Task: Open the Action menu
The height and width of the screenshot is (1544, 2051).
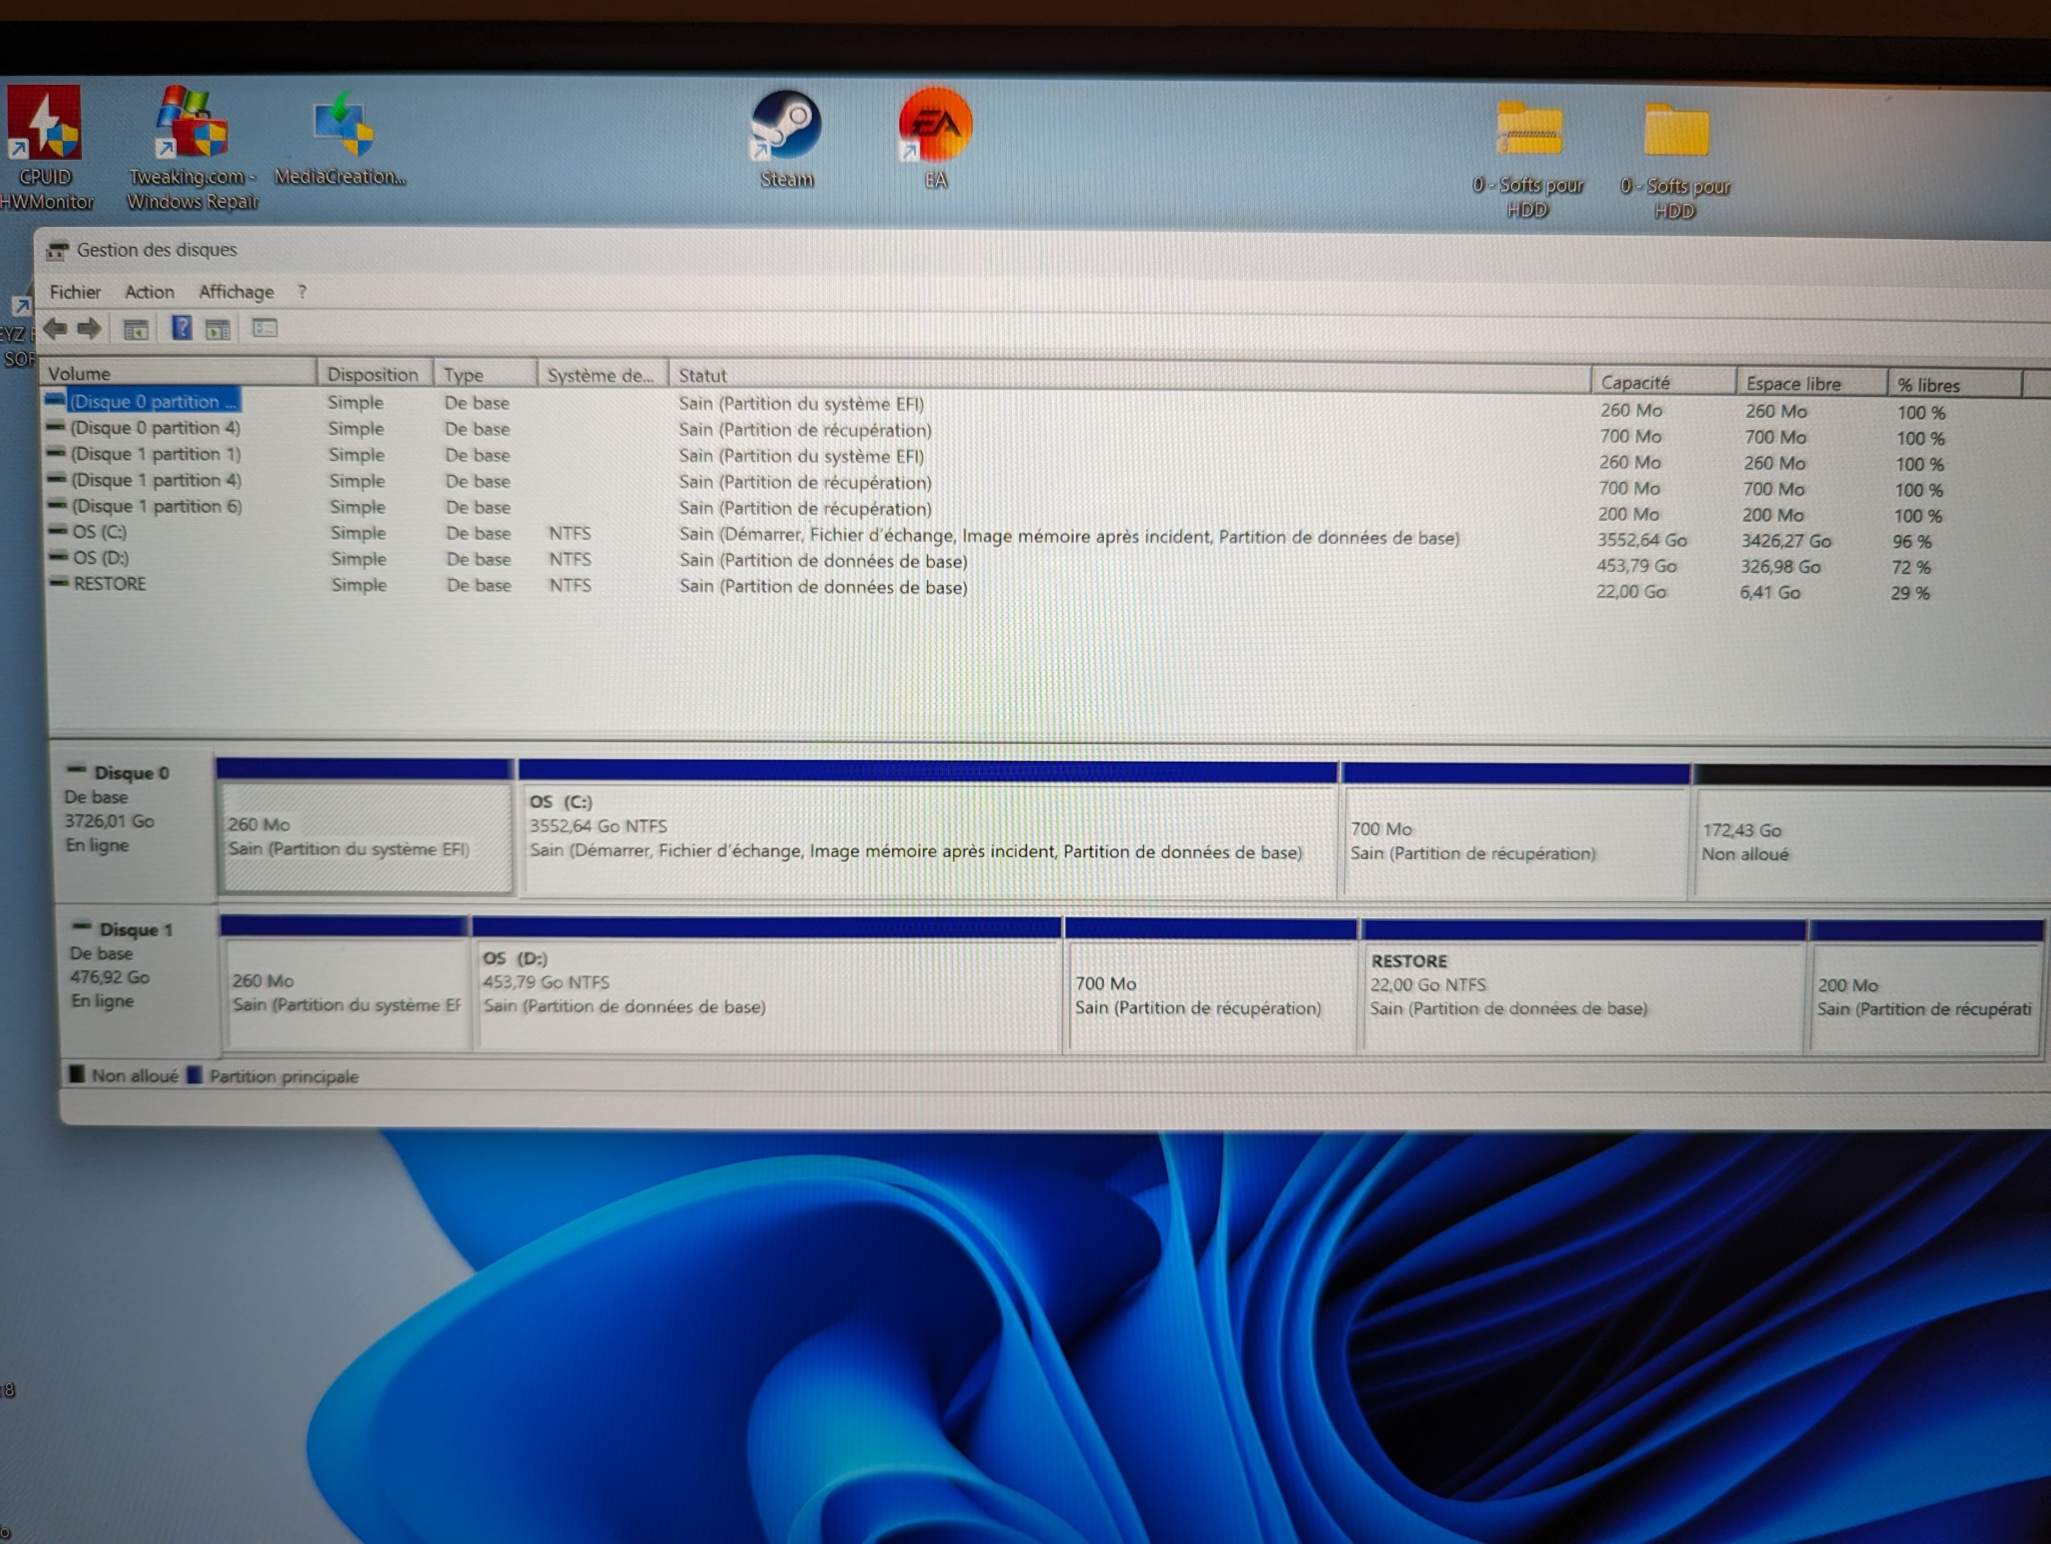Action: (149, 292)
